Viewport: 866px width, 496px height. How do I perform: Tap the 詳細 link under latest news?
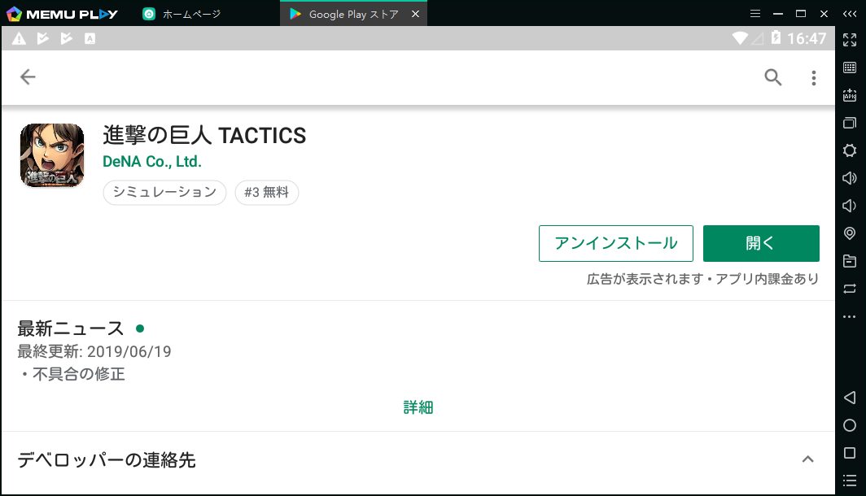[418, 407]
